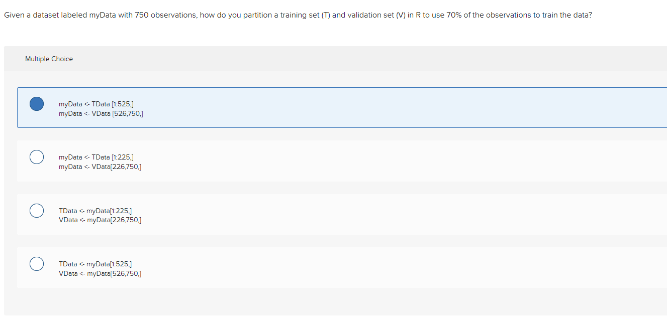Click the text 'myData <- VData [526,750,]'
The width and height of the screenshot is (667, 327).
[101, 114]
